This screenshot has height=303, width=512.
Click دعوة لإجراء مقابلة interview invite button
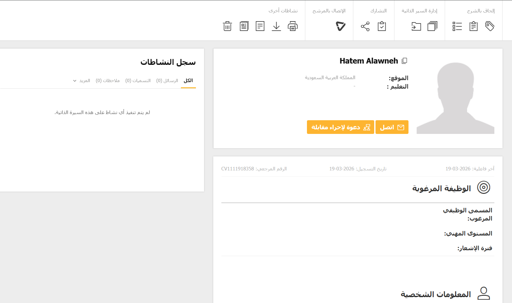[340, 127]
